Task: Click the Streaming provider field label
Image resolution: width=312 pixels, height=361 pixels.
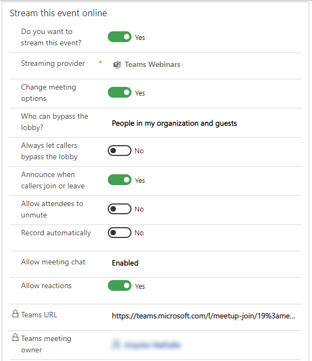Action: 53,63
